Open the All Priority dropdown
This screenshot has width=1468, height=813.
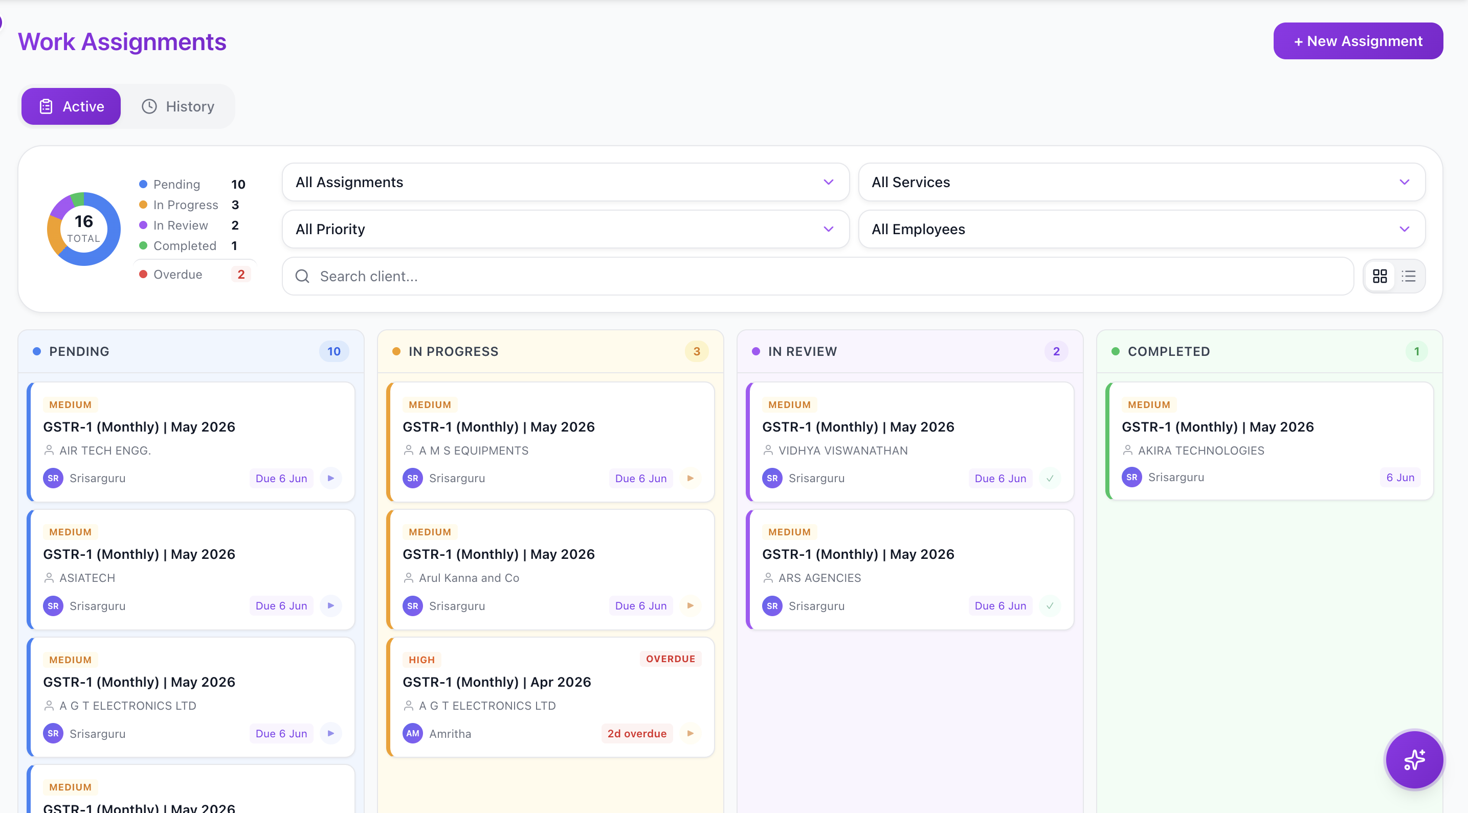pyautogui.click(x=565, y=229)
